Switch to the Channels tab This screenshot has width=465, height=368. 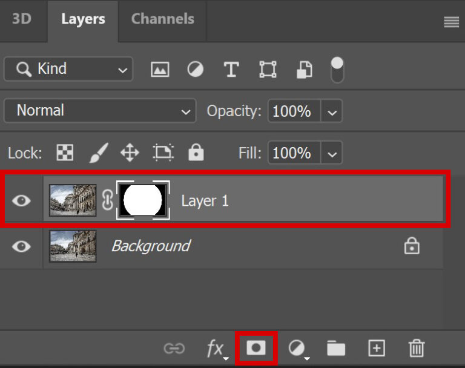[x=162, y=19]
